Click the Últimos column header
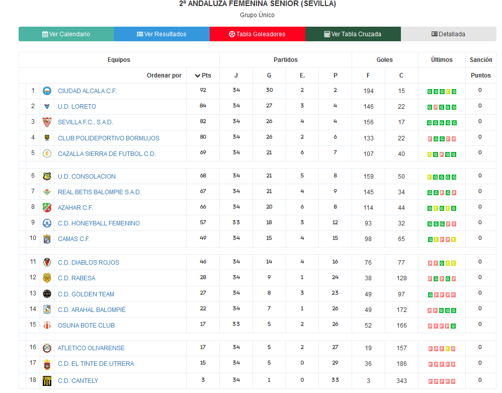The image size is (502, 393). point(442,59)
